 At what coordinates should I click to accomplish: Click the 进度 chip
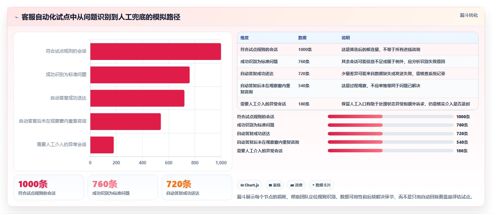coord(296,185)
